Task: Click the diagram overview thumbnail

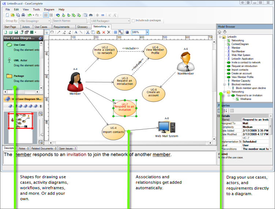Action: (20, 121)
